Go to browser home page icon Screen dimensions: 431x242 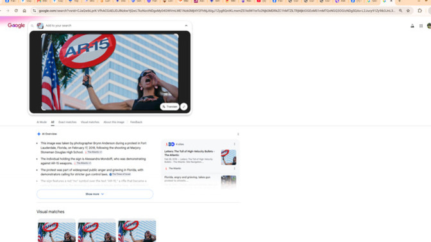pyautogui.click(x=24, y=11)
